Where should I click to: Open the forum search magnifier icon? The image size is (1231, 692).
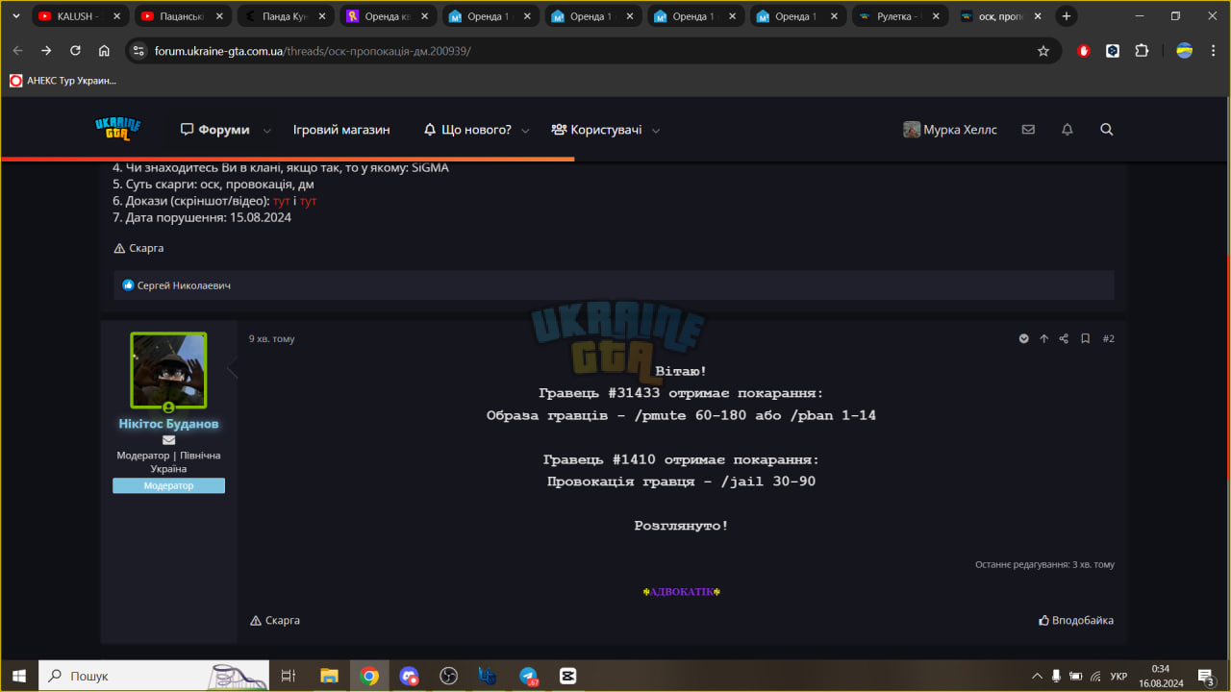pyautogui.click(x=1106, y=130)
